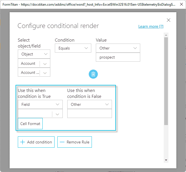Screen dimensions: 186x172
Task: Click the scrollbar down arrow
Action: point(166,160)
